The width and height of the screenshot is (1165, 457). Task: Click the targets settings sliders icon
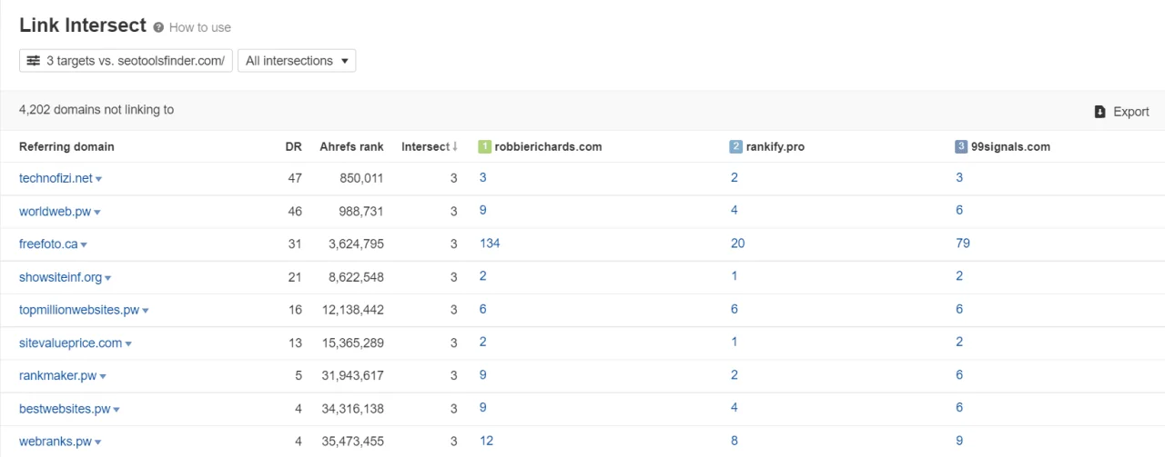34,61
